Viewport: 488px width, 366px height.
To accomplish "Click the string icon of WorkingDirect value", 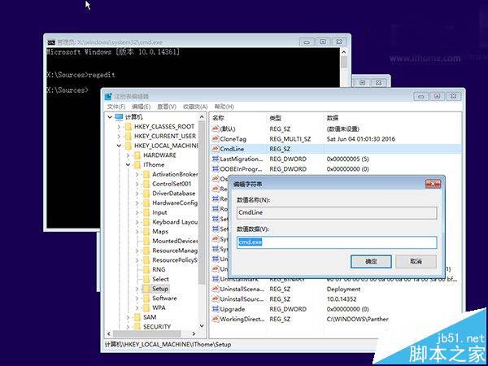I will click(216, 319).
